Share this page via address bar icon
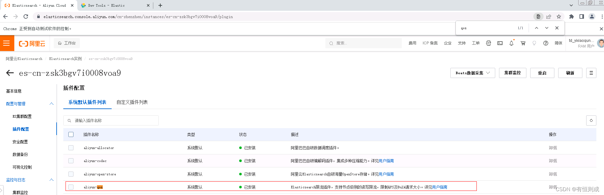 coord(549,16)
